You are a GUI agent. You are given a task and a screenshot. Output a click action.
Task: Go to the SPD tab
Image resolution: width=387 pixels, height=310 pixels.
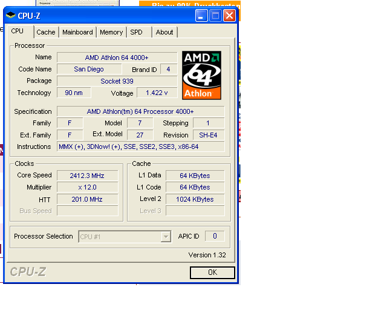[137, 32]
